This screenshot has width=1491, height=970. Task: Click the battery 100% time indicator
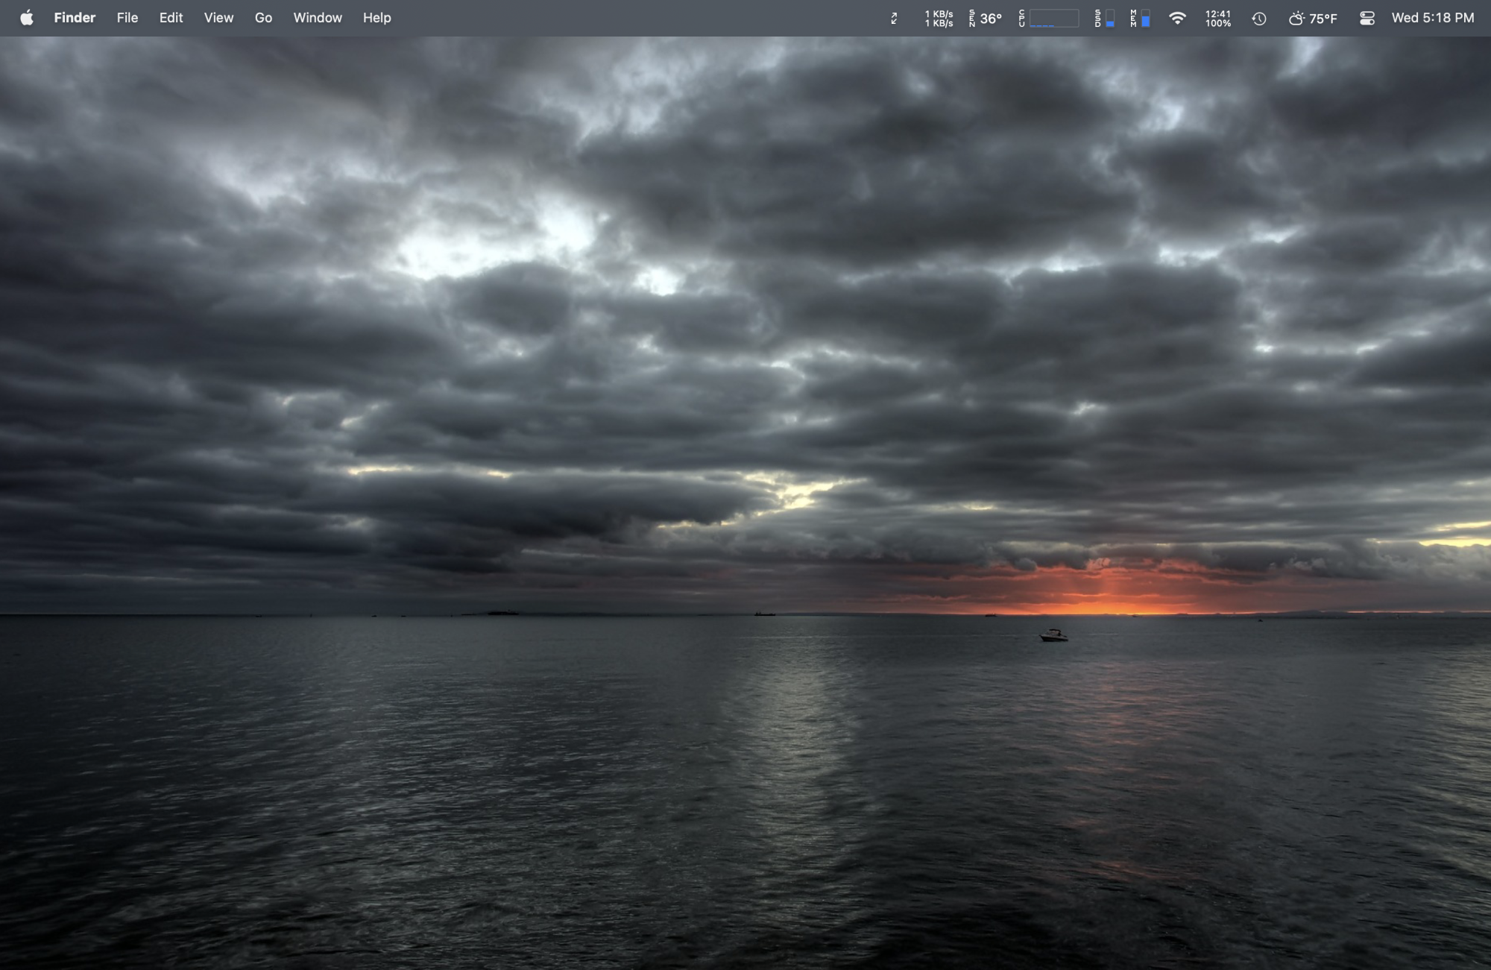coord(1217,19)
